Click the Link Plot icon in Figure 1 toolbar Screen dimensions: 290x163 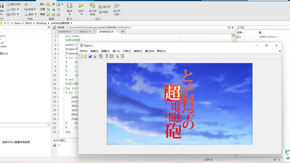[101, 56]
